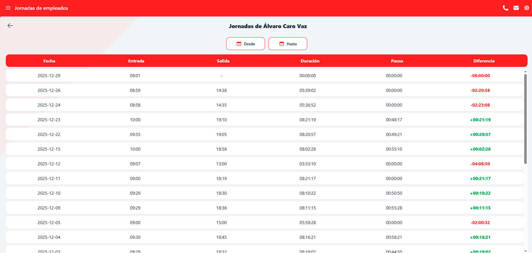Go back using the left arrow
Image resolution: width=532 pixels, height=253 pixels.
point(10,26)
